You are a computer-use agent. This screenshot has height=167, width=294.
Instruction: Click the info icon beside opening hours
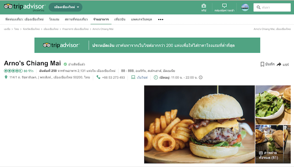[201, 77]
